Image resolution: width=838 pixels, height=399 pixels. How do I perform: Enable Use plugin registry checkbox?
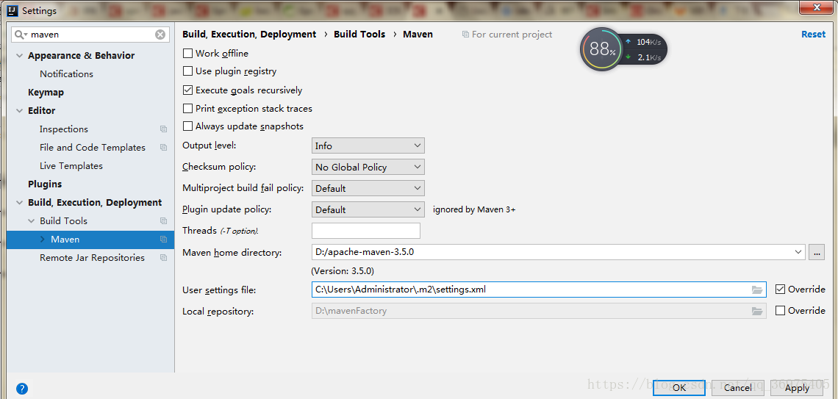[x=187, y=71]
